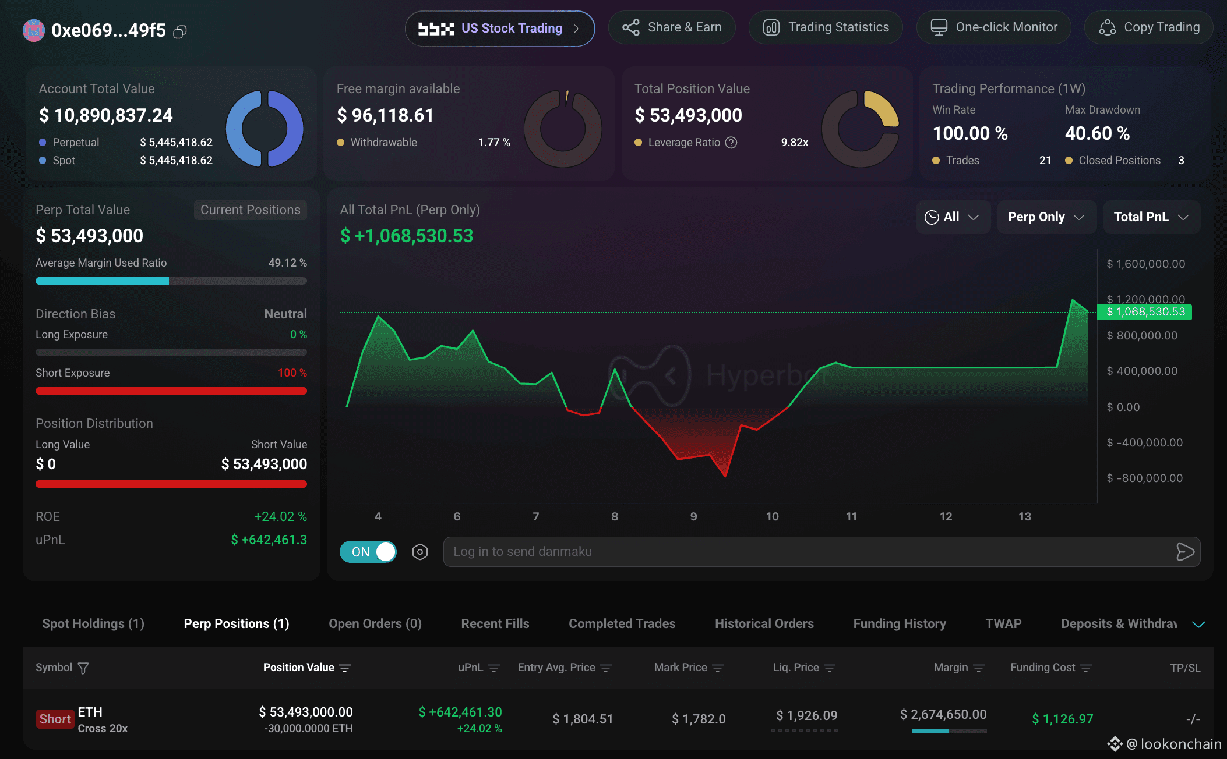Screen dimensions: 1227x759
Task: Open US Stock Trading banner
Action: click(x=500, y=28)
